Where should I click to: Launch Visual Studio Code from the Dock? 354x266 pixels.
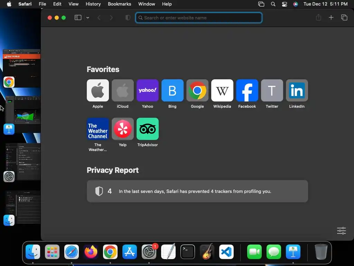[226, 251]
